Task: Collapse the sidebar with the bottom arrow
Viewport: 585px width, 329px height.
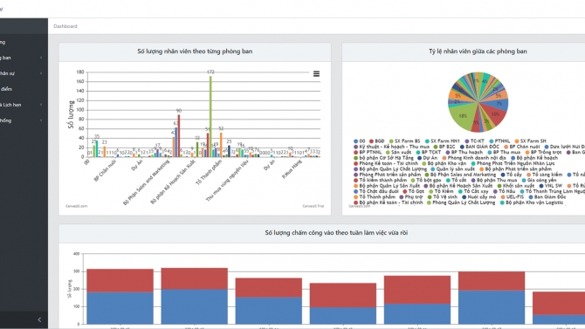Action: click(x=39, y=319)
